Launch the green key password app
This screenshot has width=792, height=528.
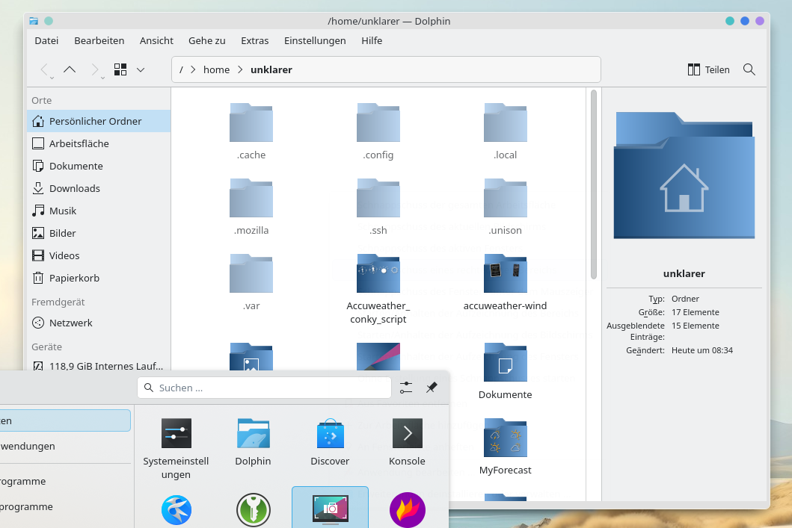pyautogui.click(x=253, y=510)
